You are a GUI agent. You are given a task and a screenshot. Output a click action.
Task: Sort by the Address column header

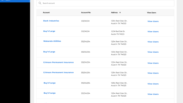point(115,13)
